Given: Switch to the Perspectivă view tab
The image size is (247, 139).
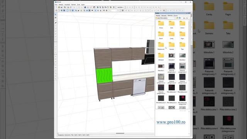Looking at the screenshot, I should pos(61,135).
